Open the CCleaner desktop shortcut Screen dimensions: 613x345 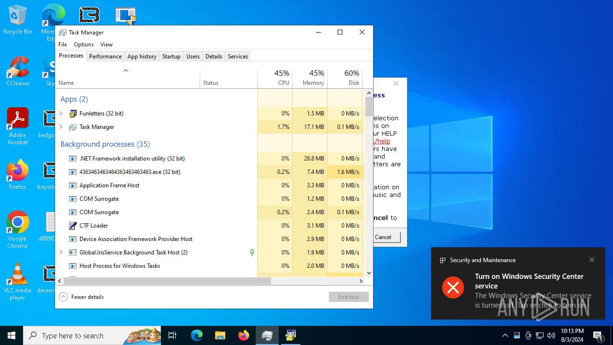(x=18, y=72)
